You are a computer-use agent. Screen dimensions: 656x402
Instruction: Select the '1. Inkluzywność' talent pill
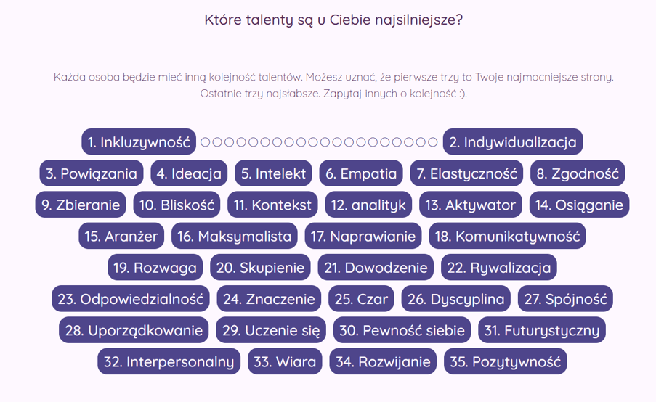coord(139,142)
